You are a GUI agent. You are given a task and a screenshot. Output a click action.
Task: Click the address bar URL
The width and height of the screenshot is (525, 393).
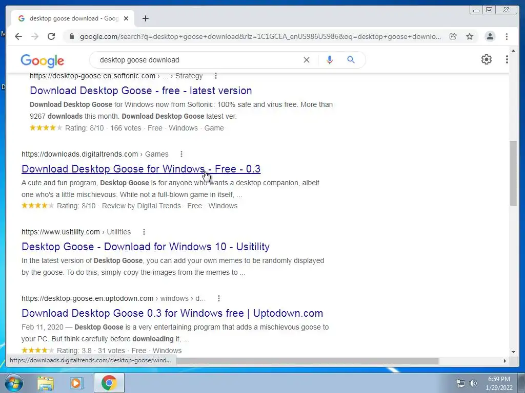(x=260, y=36)
